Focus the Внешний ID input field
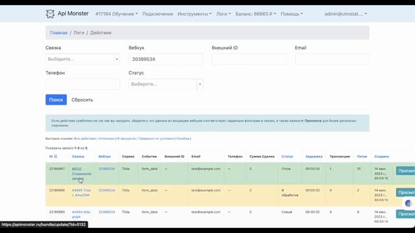This screenshot has height=233, width=415. pos(249,59)
